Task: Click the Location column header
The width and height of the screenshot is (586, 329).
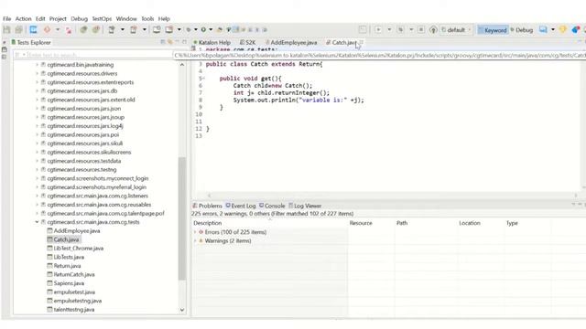Action: point(470,223)
